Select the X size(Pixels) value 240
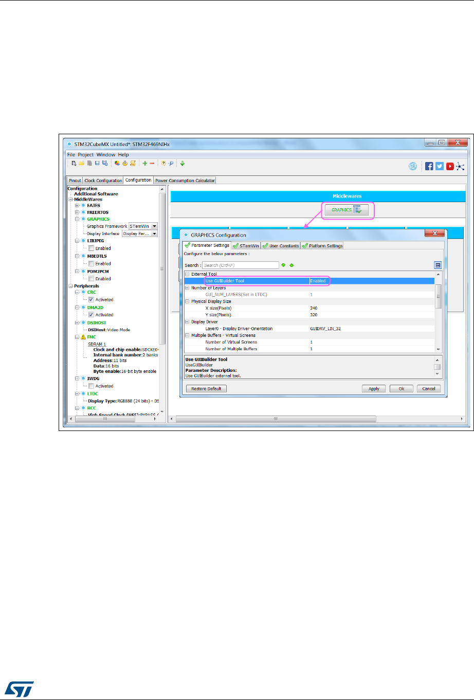This screenshot has width=474, height=700. click(x=314, y=308)
